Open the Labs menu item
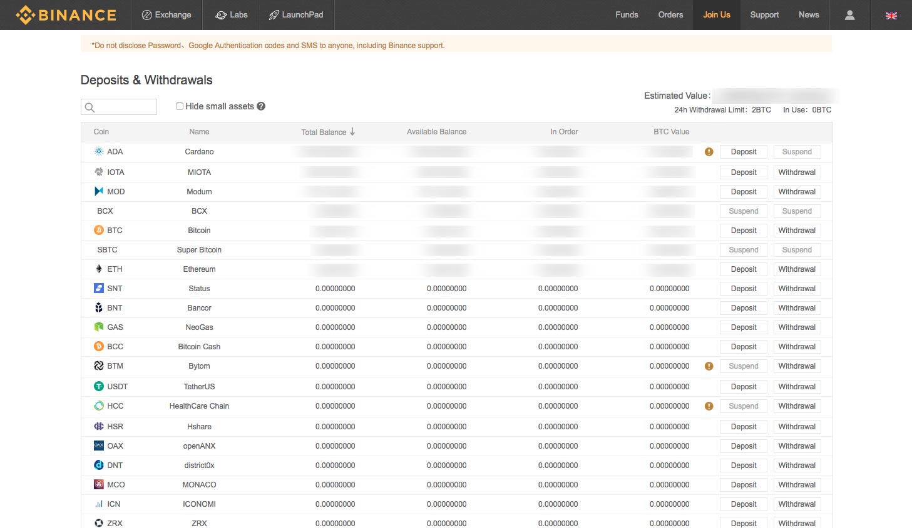The image size is (912, 528). pos(232,15)
